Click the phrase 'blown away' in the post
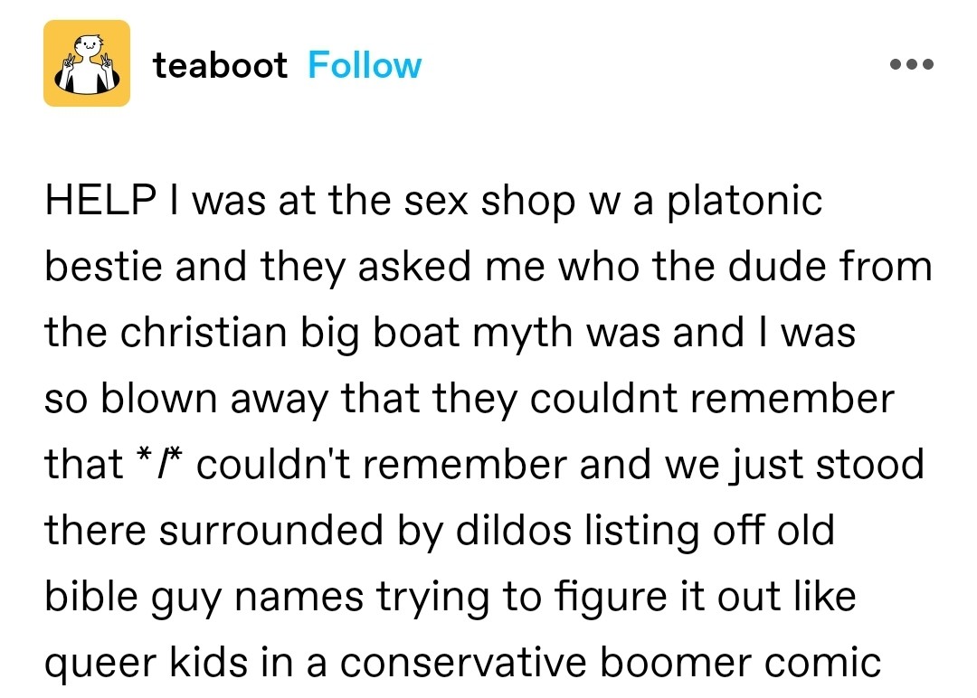This screenshot has height=698, width=977. click(214, 399)
